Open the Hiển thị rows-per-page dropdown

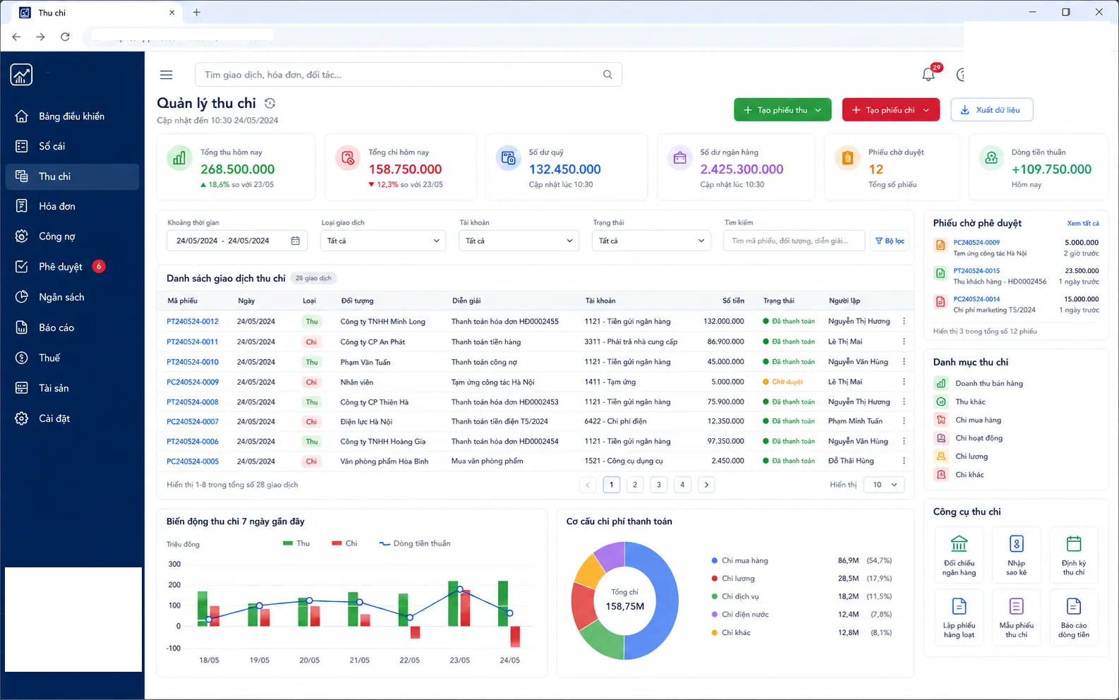click(x=885, y=485)
